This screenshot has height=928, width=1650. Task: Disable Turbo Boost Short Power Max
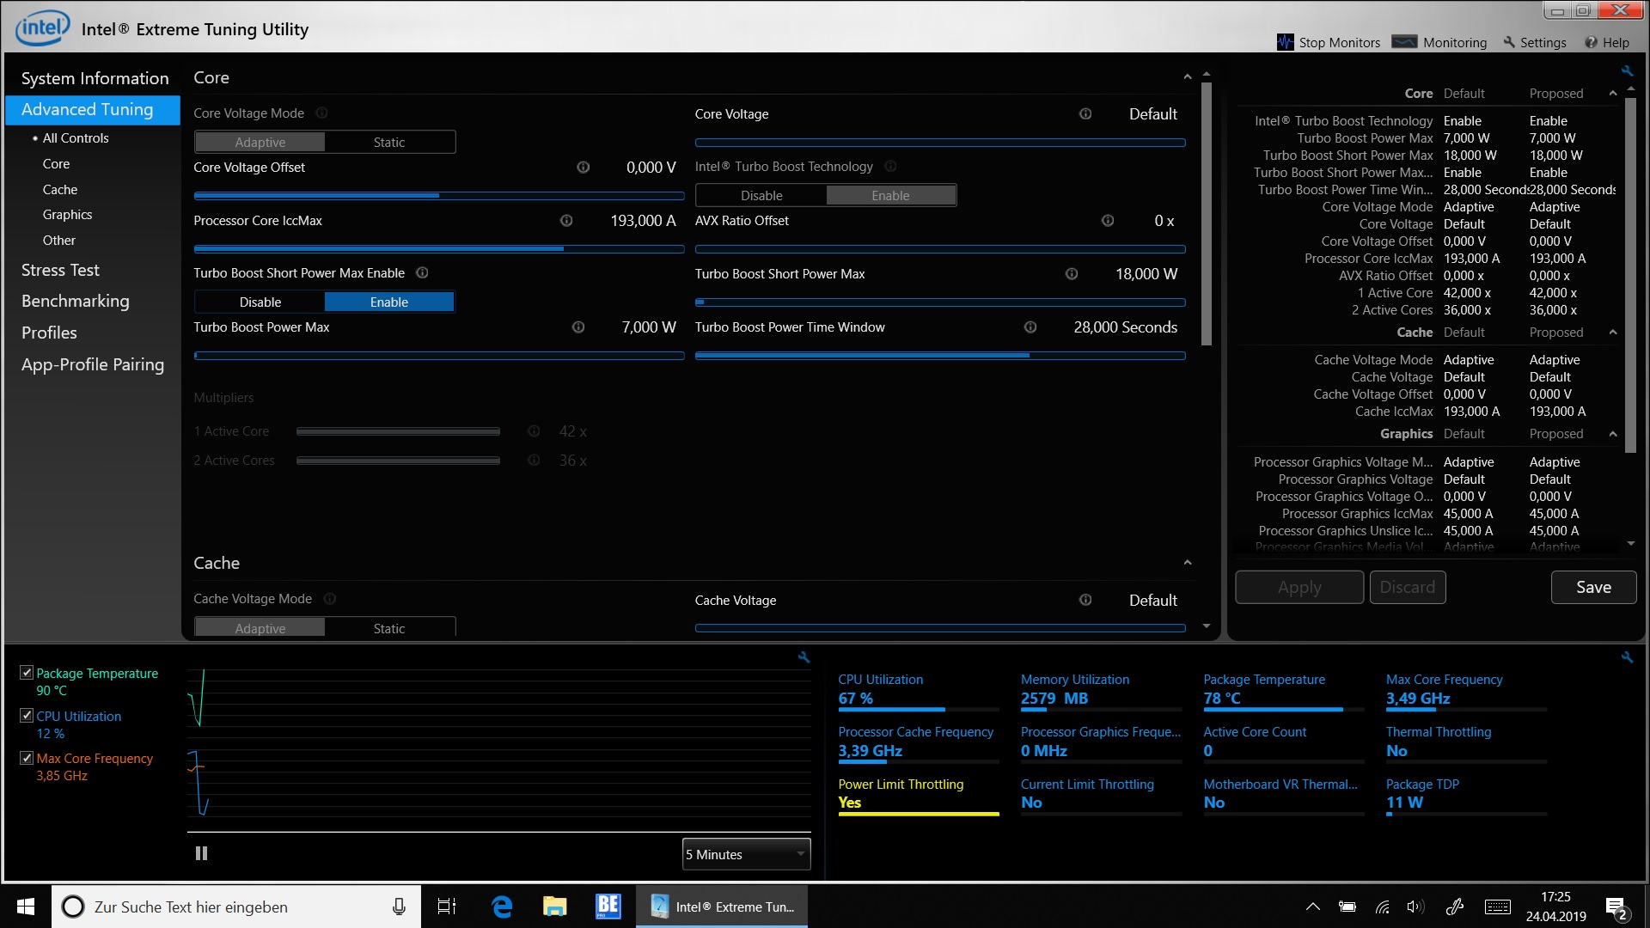click(x=260, y=302)
